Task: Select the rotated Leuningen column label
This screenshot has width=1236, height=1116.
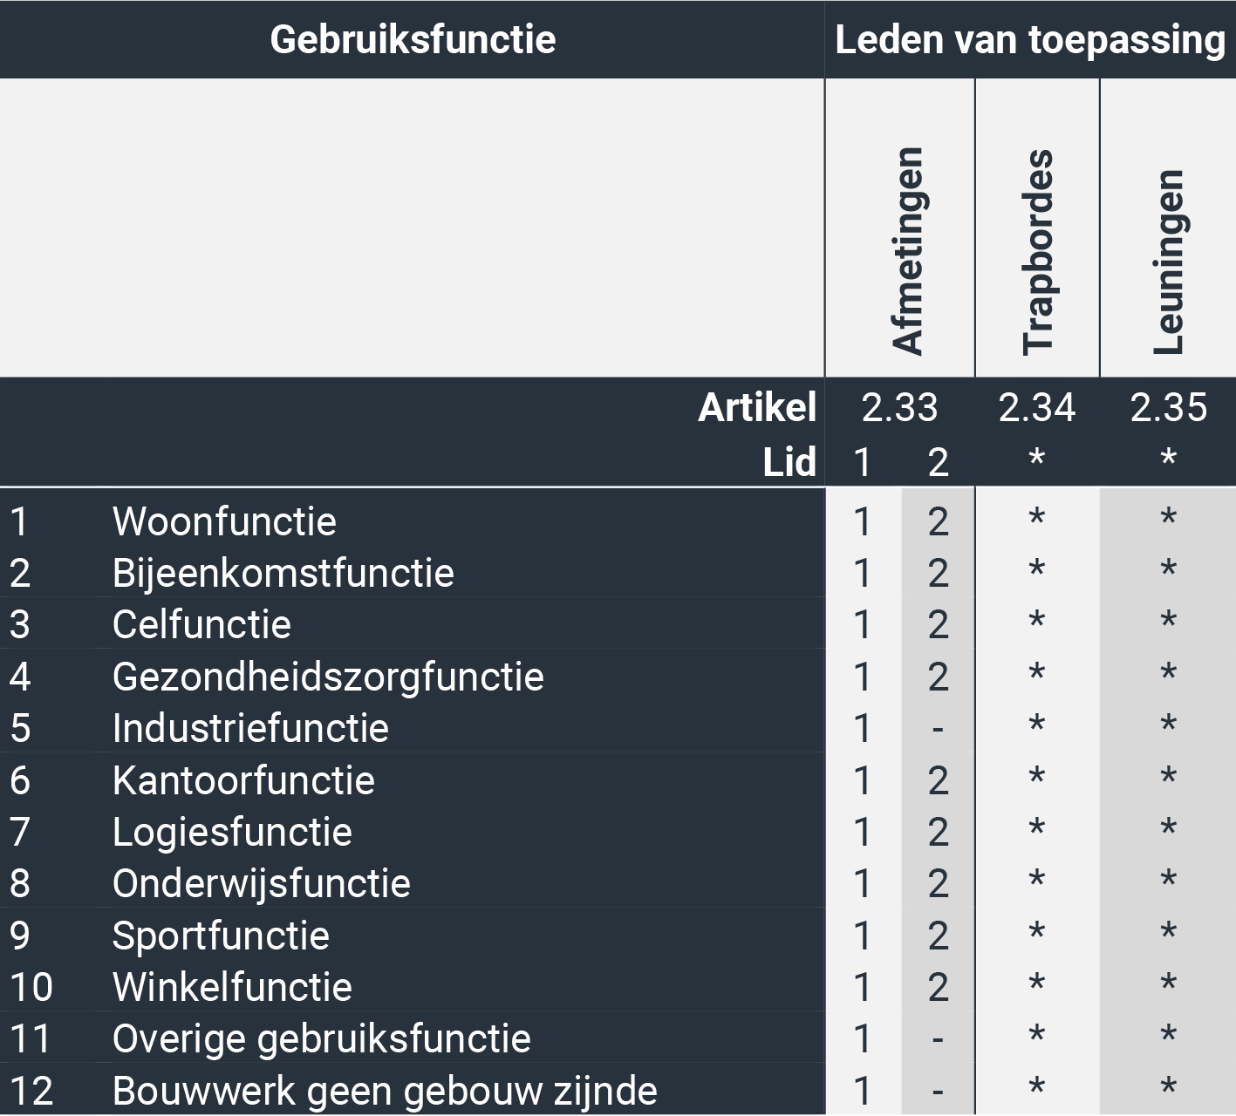Action: pyautogui.click(x=1169, y=262)
